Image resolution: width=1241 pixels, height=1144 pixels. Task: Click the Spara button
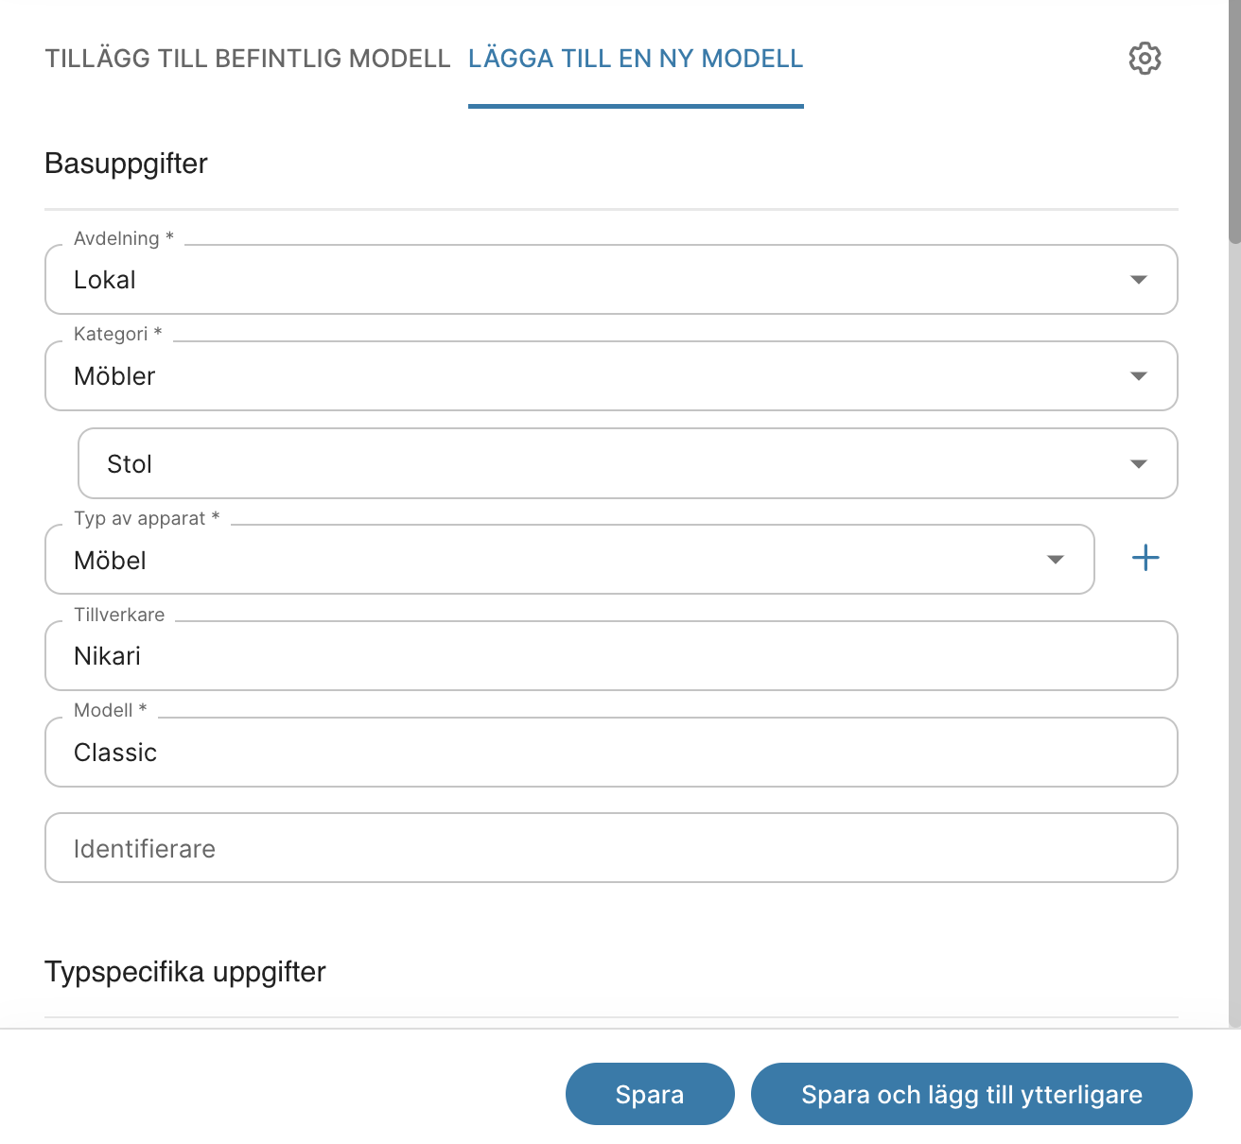(x=650, y=1094)
